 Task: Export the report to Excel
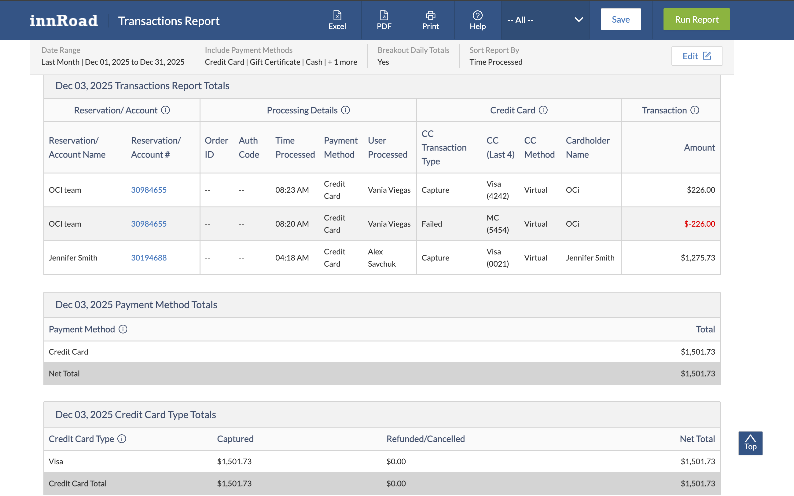337,20
